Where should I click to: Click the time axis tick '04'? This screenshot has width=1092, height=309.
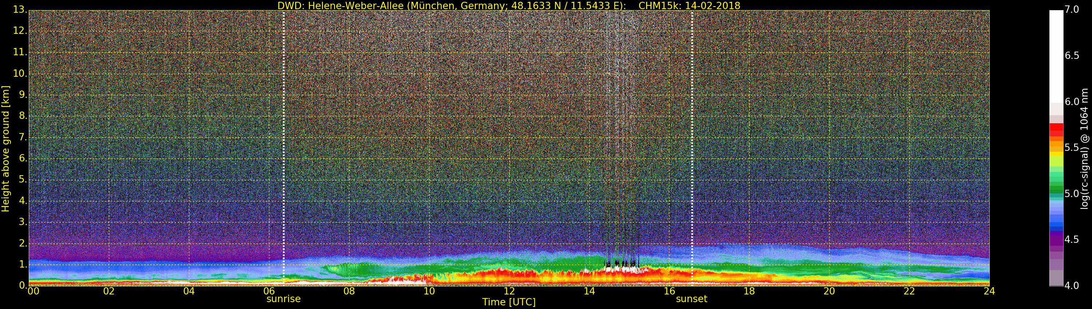pyautogui.click(x=189, y=291)
